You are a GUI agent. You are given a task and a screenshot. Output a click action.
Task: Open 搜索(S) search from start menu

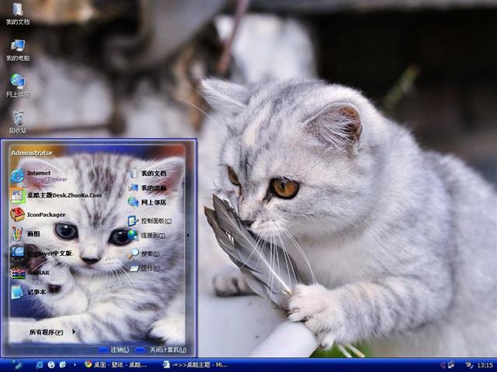pos(144,253)
